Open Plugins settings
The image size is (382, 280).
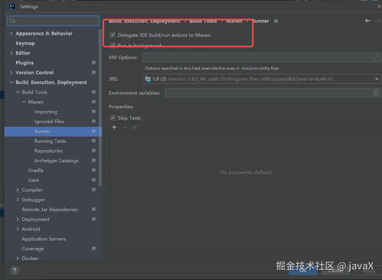pyautogui.click(x=25, y=63)
